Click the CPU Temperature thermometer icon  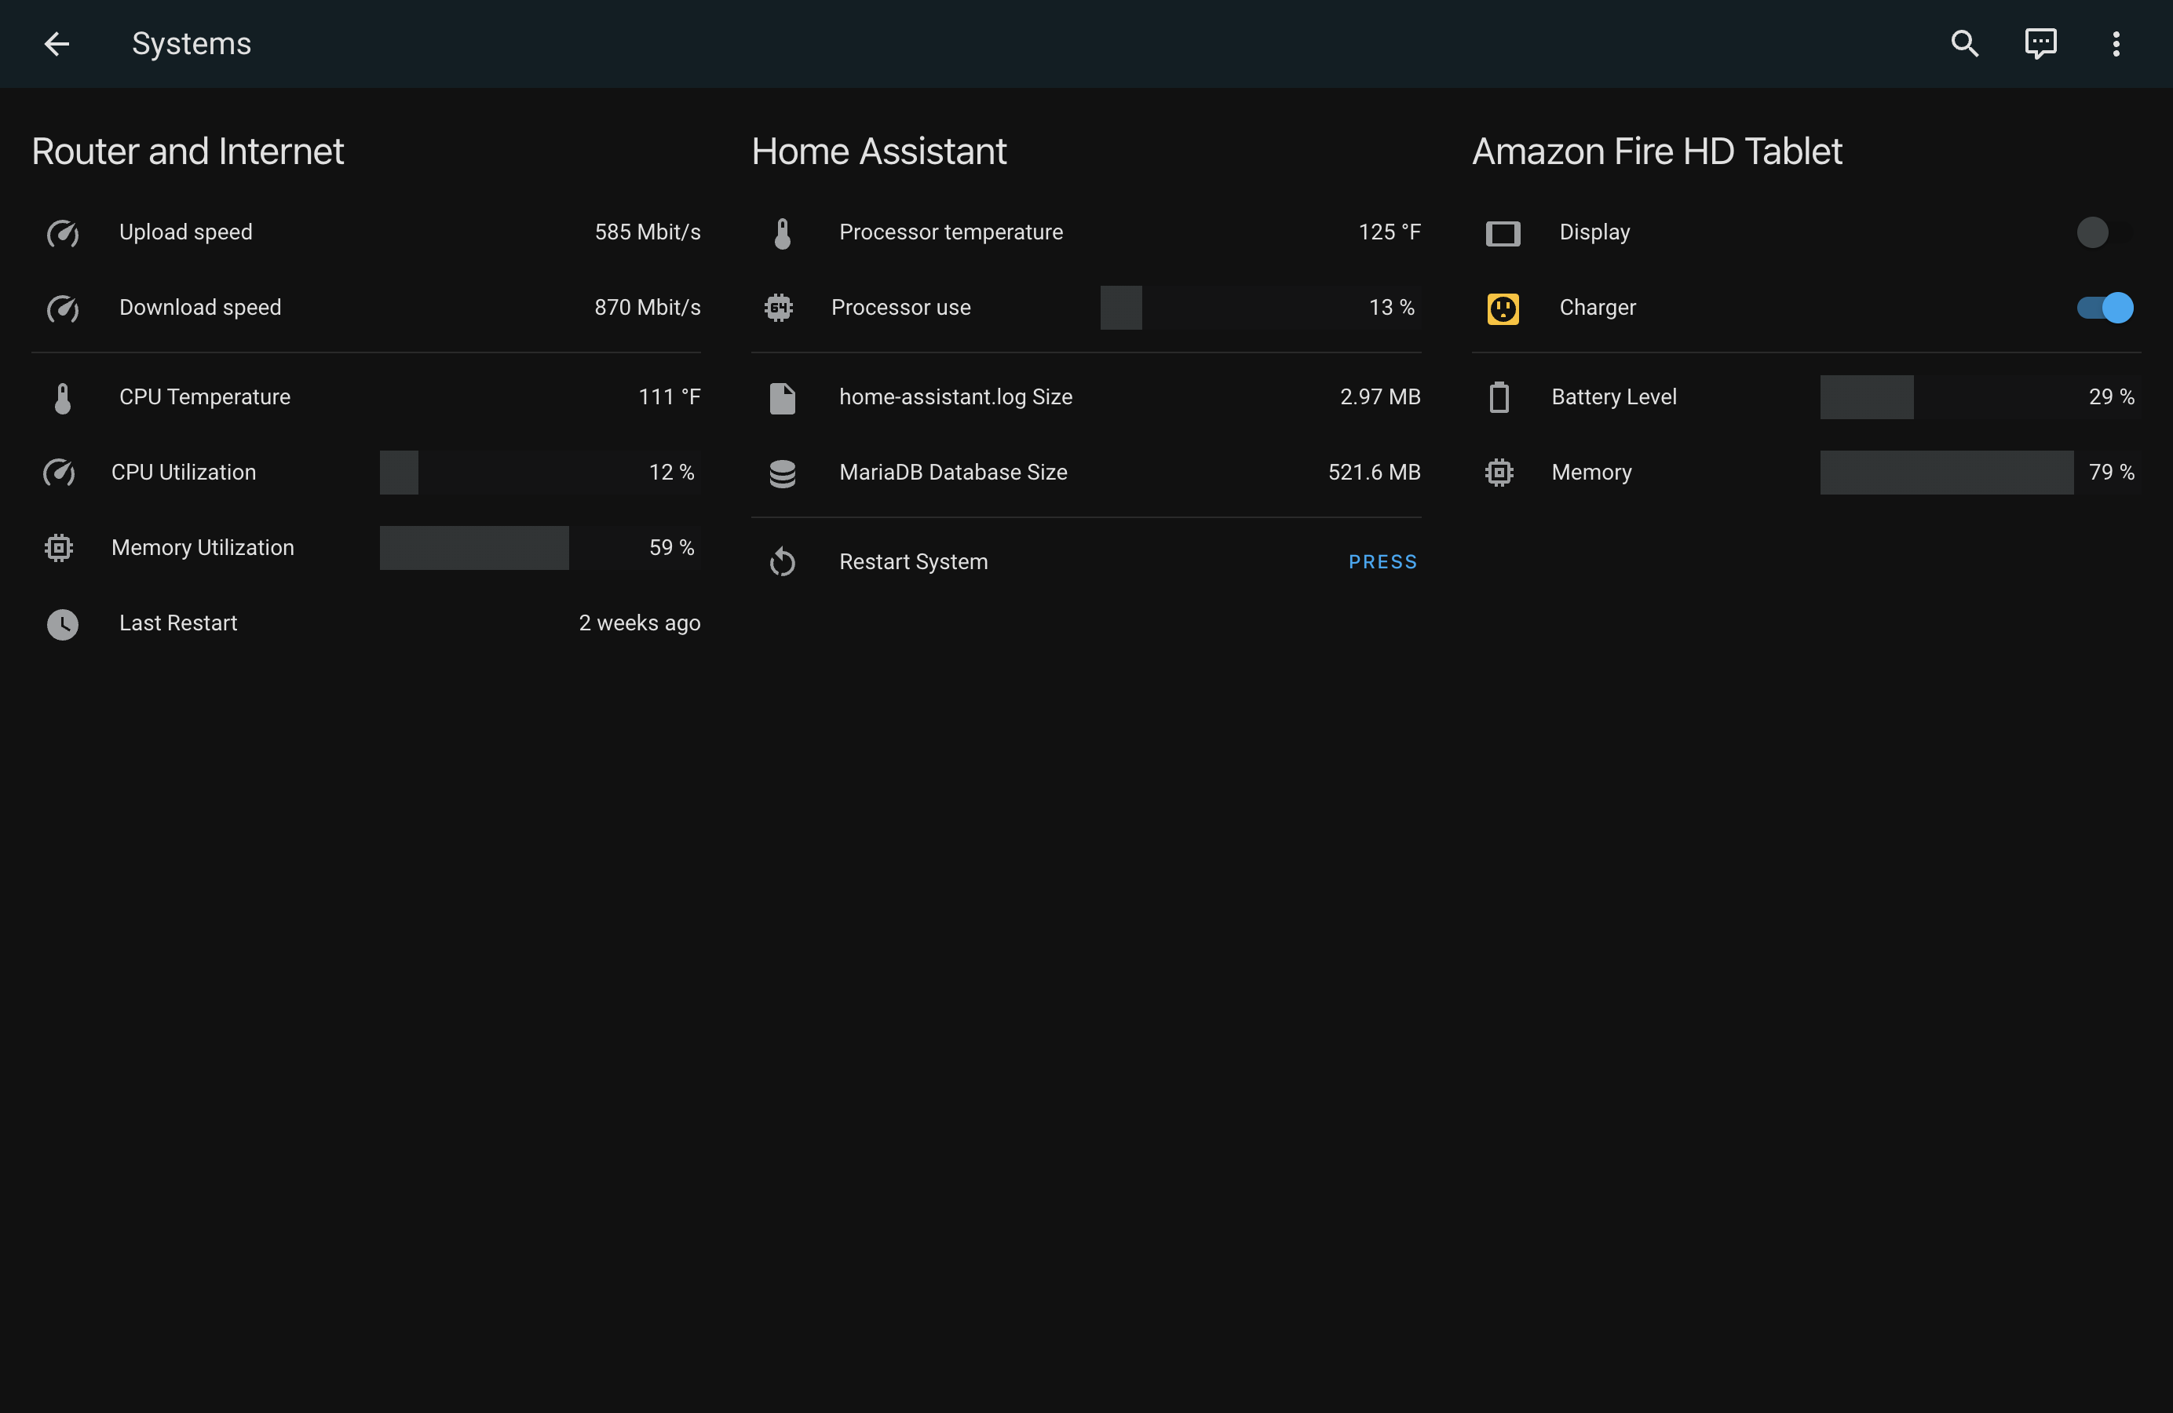[62, 398]
